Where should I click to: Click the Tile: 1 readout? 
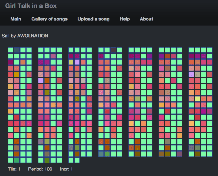pyautogui.click(x=14, y=169)
